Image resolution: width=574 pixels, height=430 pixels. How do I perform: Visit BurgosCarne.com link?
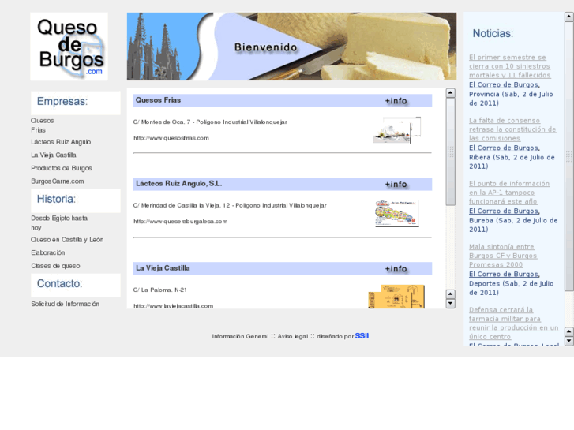point(58,181)
